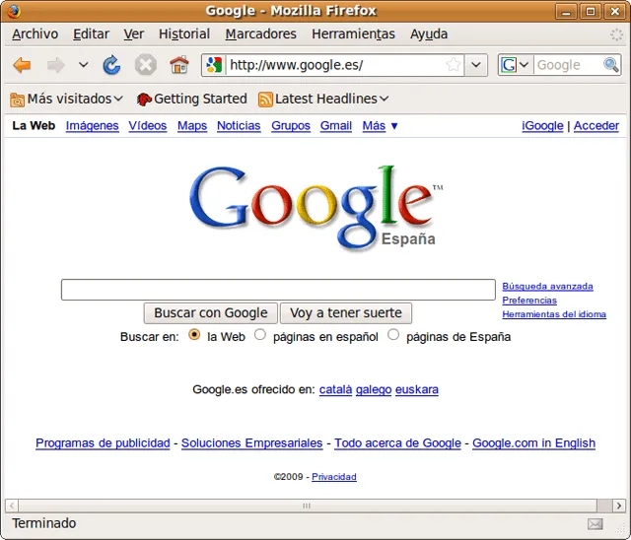This screenshot has width=631, height=540.
Task: Open the search engine selector dropdown
Action: (524, 65)
